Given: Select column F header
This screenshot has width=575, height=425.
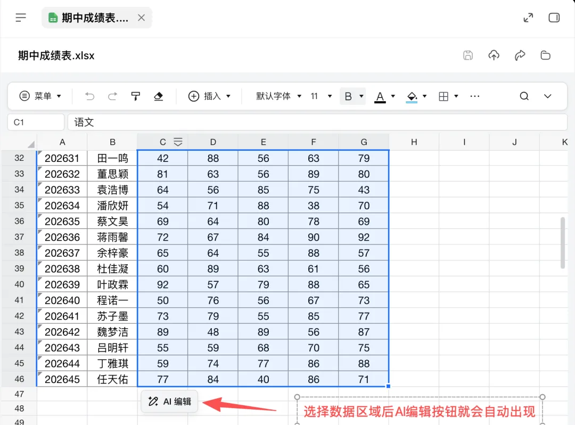Looking at the screenshot, I should tap(314, 142).
